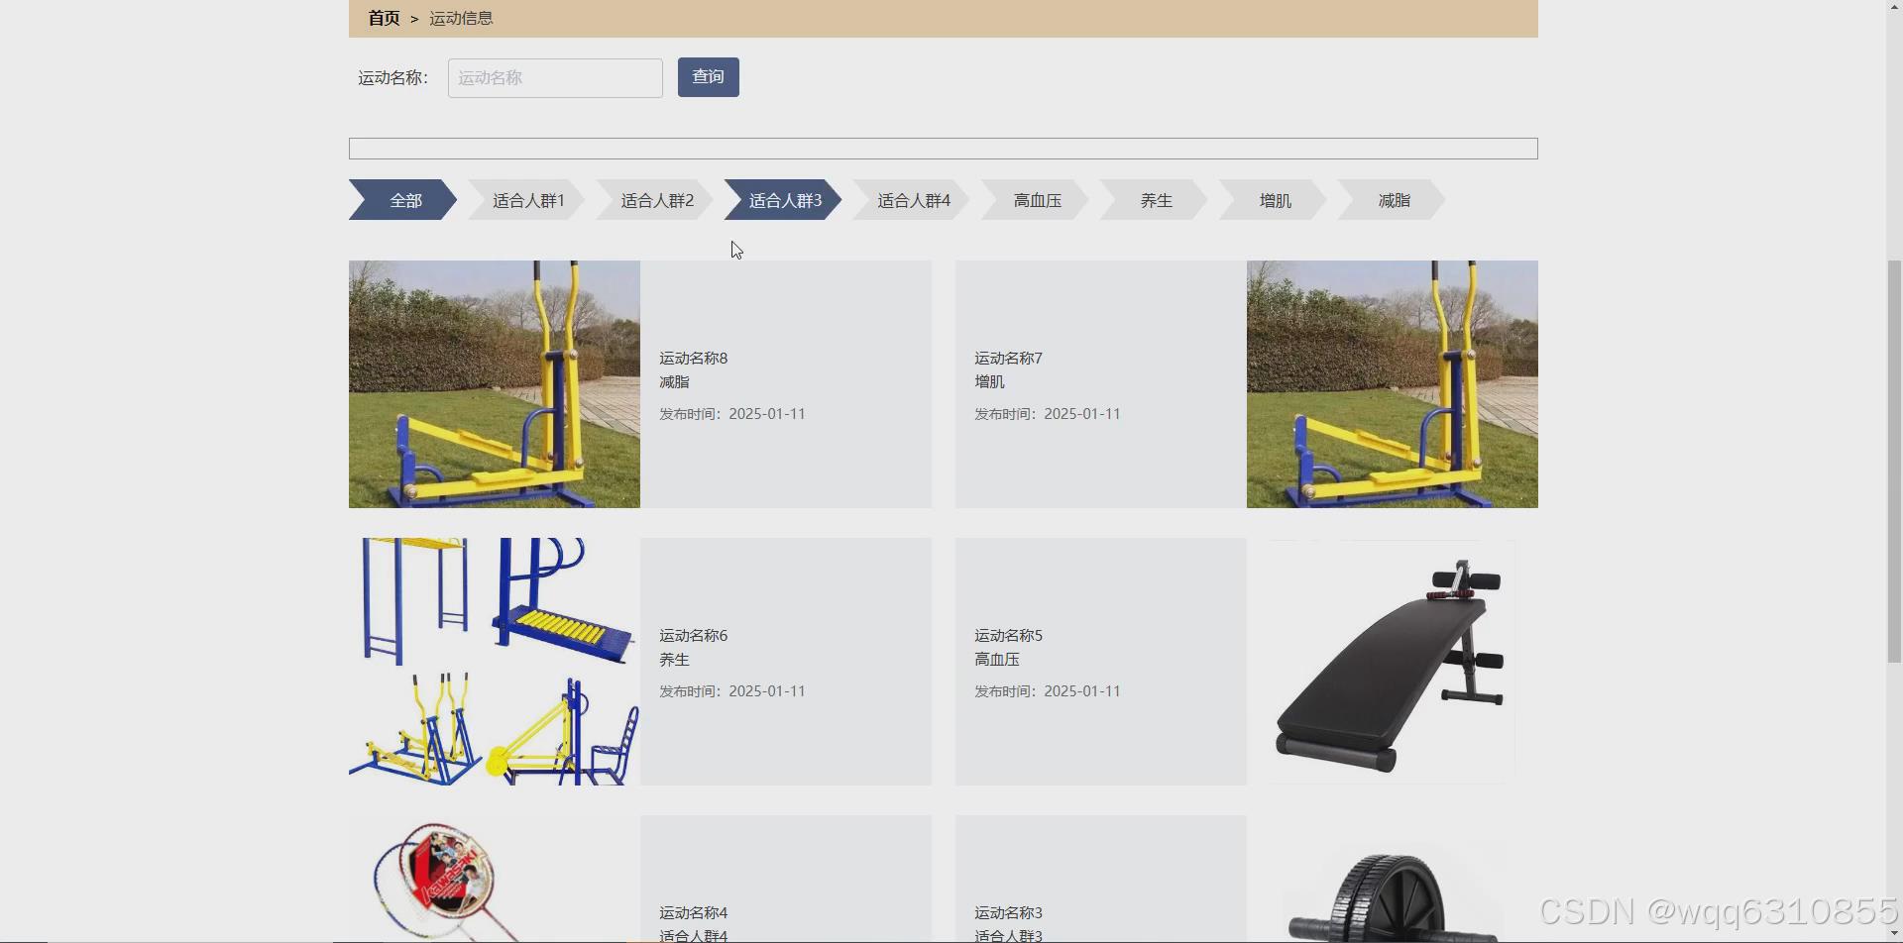Click the 发布时间 date of 运动名称7
This screenshot has width=1903, height=943.
click(1048, 414)
